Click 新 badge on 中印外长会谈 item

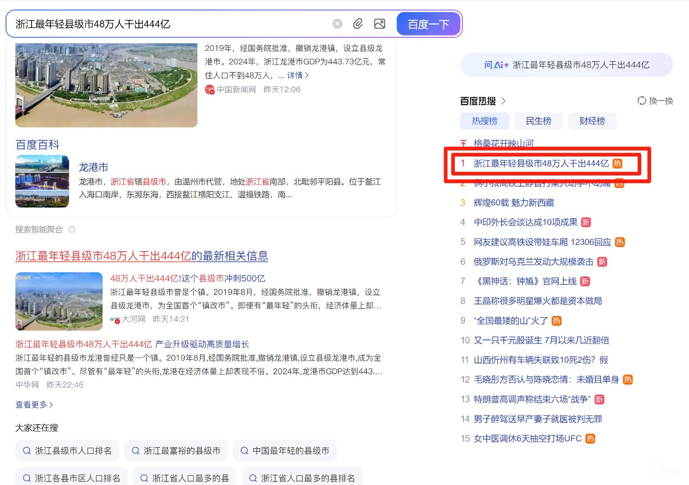(x=586, y=222)
